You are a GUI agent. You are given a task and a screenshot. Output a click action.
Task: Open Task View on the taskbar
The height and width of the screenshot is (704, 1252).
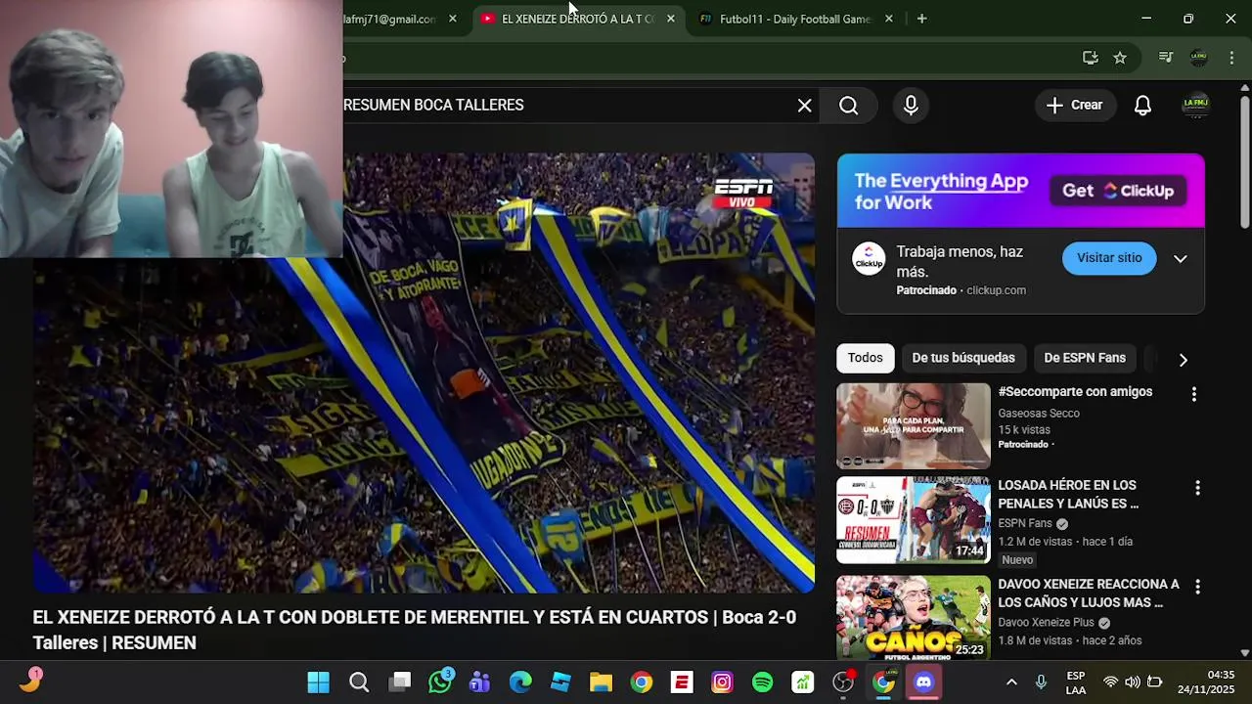click(x=400, y=682)
